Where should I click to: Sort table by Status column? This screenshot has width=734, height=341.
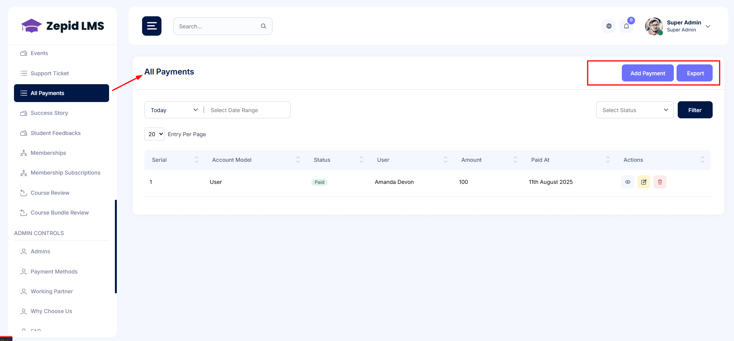tap(361, 159)
